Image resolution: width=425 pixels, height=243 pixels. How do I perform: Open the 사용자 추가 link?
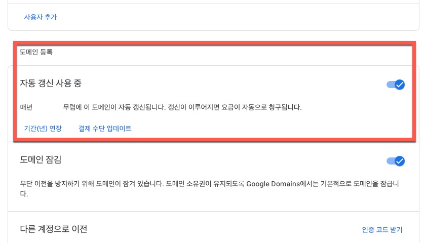[41, 17]
